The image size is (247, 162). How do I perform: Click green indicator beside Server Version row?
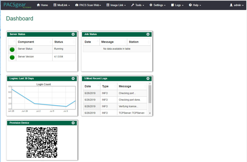pos(12,57)
